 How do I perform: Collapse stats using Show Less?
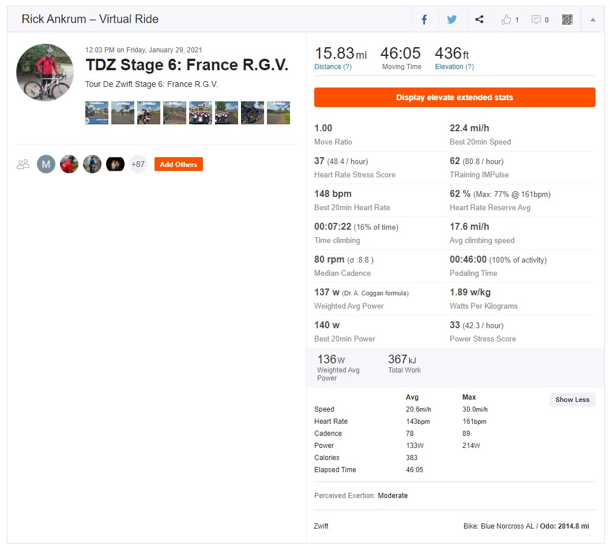point(572,400)
